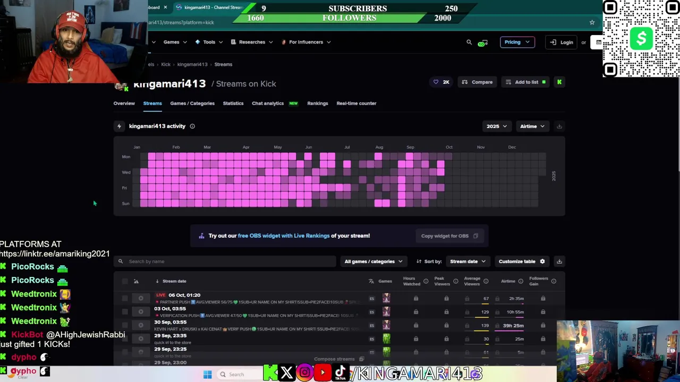This screenshot has width=680, height=382.
Task: Copy icon beside Copy widget for OBS
Action: pos(475,236)
